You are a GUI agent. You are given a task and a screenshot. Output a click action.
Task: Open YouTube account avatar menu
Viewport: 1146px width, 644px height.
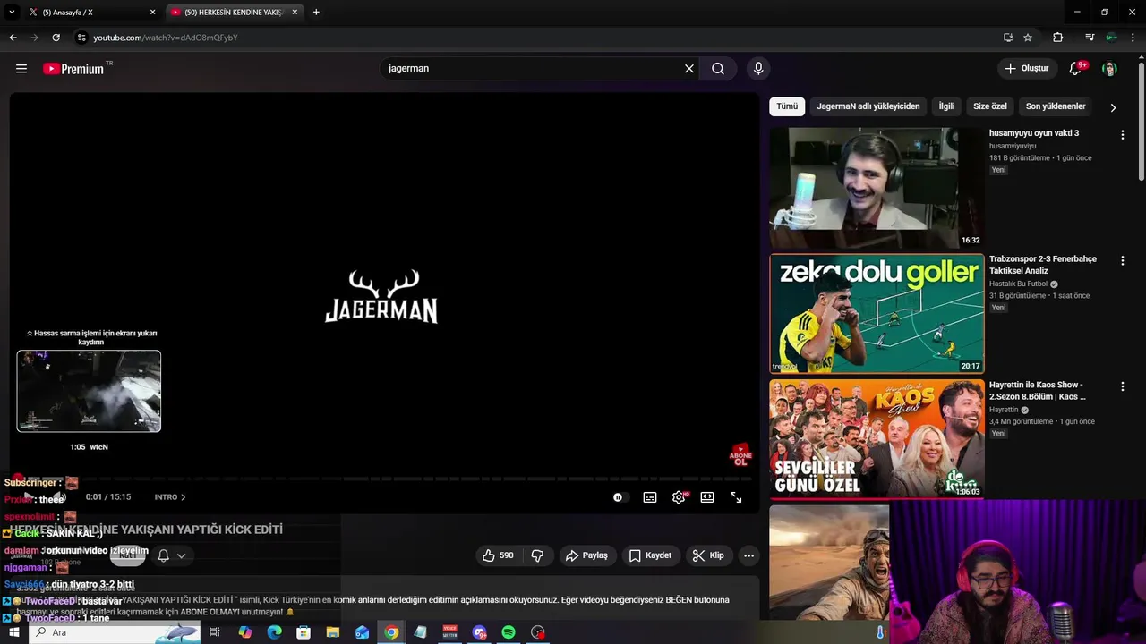1110,68
